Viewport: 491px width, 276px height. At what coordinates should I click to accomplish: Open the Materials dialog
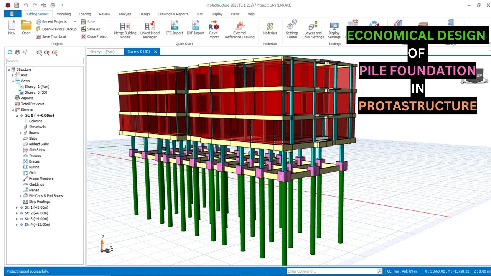click(x=270, y=28)
